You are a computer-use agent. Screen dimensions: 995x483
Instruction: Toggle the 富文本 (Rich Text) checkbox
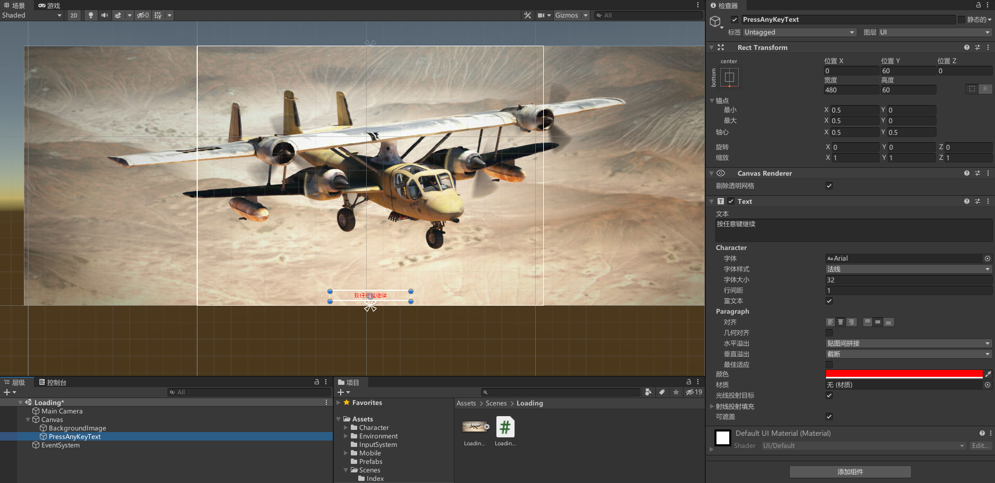tap(829, 301)
